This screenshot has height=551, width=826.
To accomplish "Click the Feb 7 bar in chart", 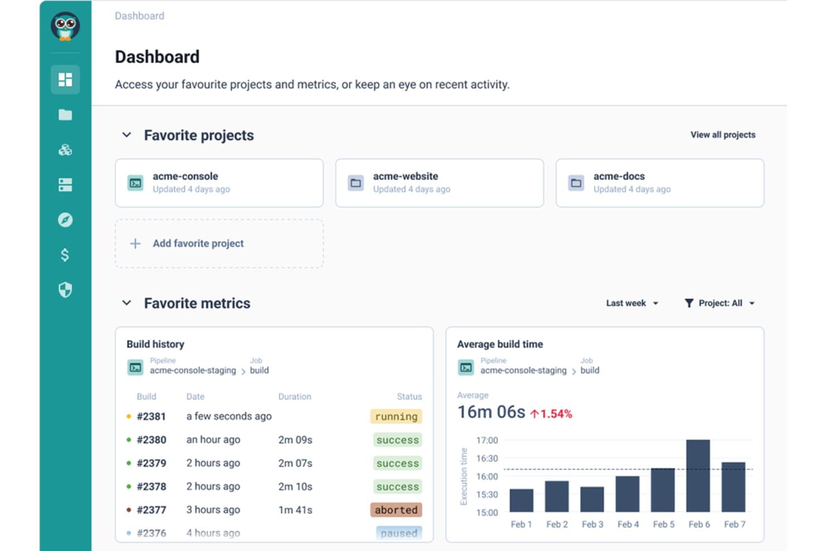I will (733, 487).
